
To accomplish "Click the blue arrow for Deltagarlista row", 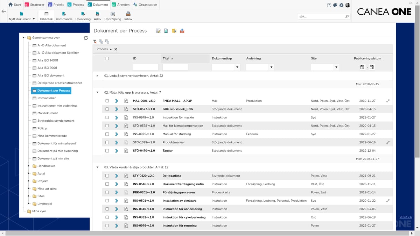I will tap(117, 176).
